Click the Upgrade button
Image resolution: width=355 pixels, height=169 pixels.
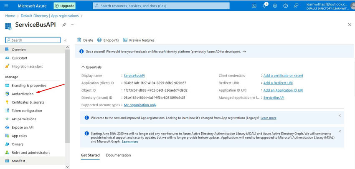[64, 6]
